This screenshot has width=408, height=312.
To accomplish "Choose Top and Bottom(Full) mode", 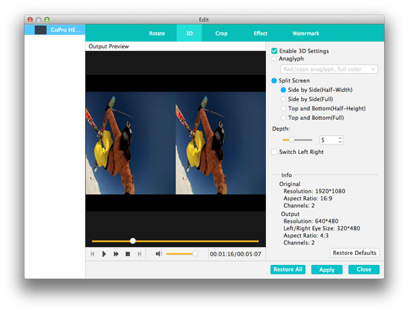I will point(284,118).
